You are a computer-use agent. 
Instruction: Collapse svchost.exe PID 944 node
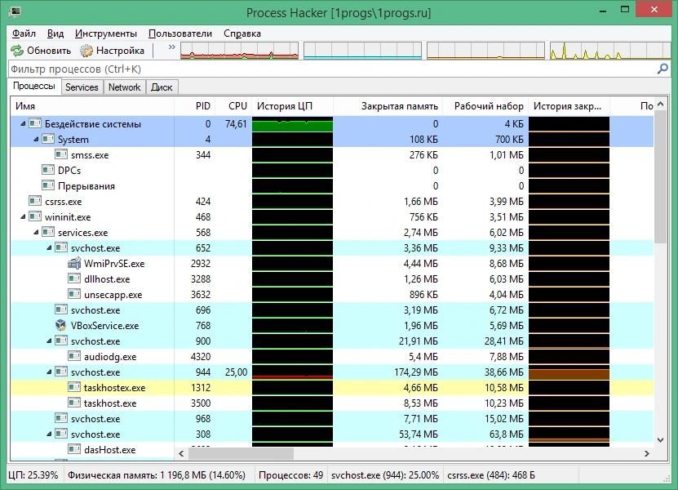click(49, 372)
